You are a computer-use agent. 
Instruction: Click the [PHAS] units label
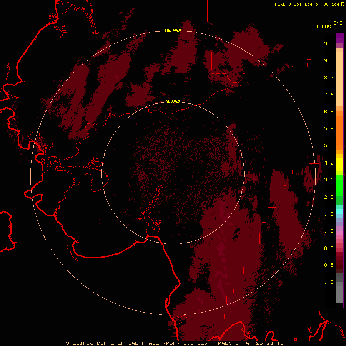point(325,27)
